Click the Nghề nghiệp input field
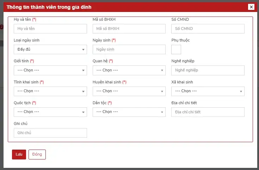This screenshot has width=259, height=170. click(x=208, y=70)
